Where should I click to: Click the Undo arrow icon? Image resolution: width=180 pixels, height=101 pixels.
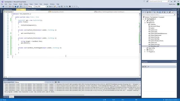pyautogui.click(x=21, y=7)
